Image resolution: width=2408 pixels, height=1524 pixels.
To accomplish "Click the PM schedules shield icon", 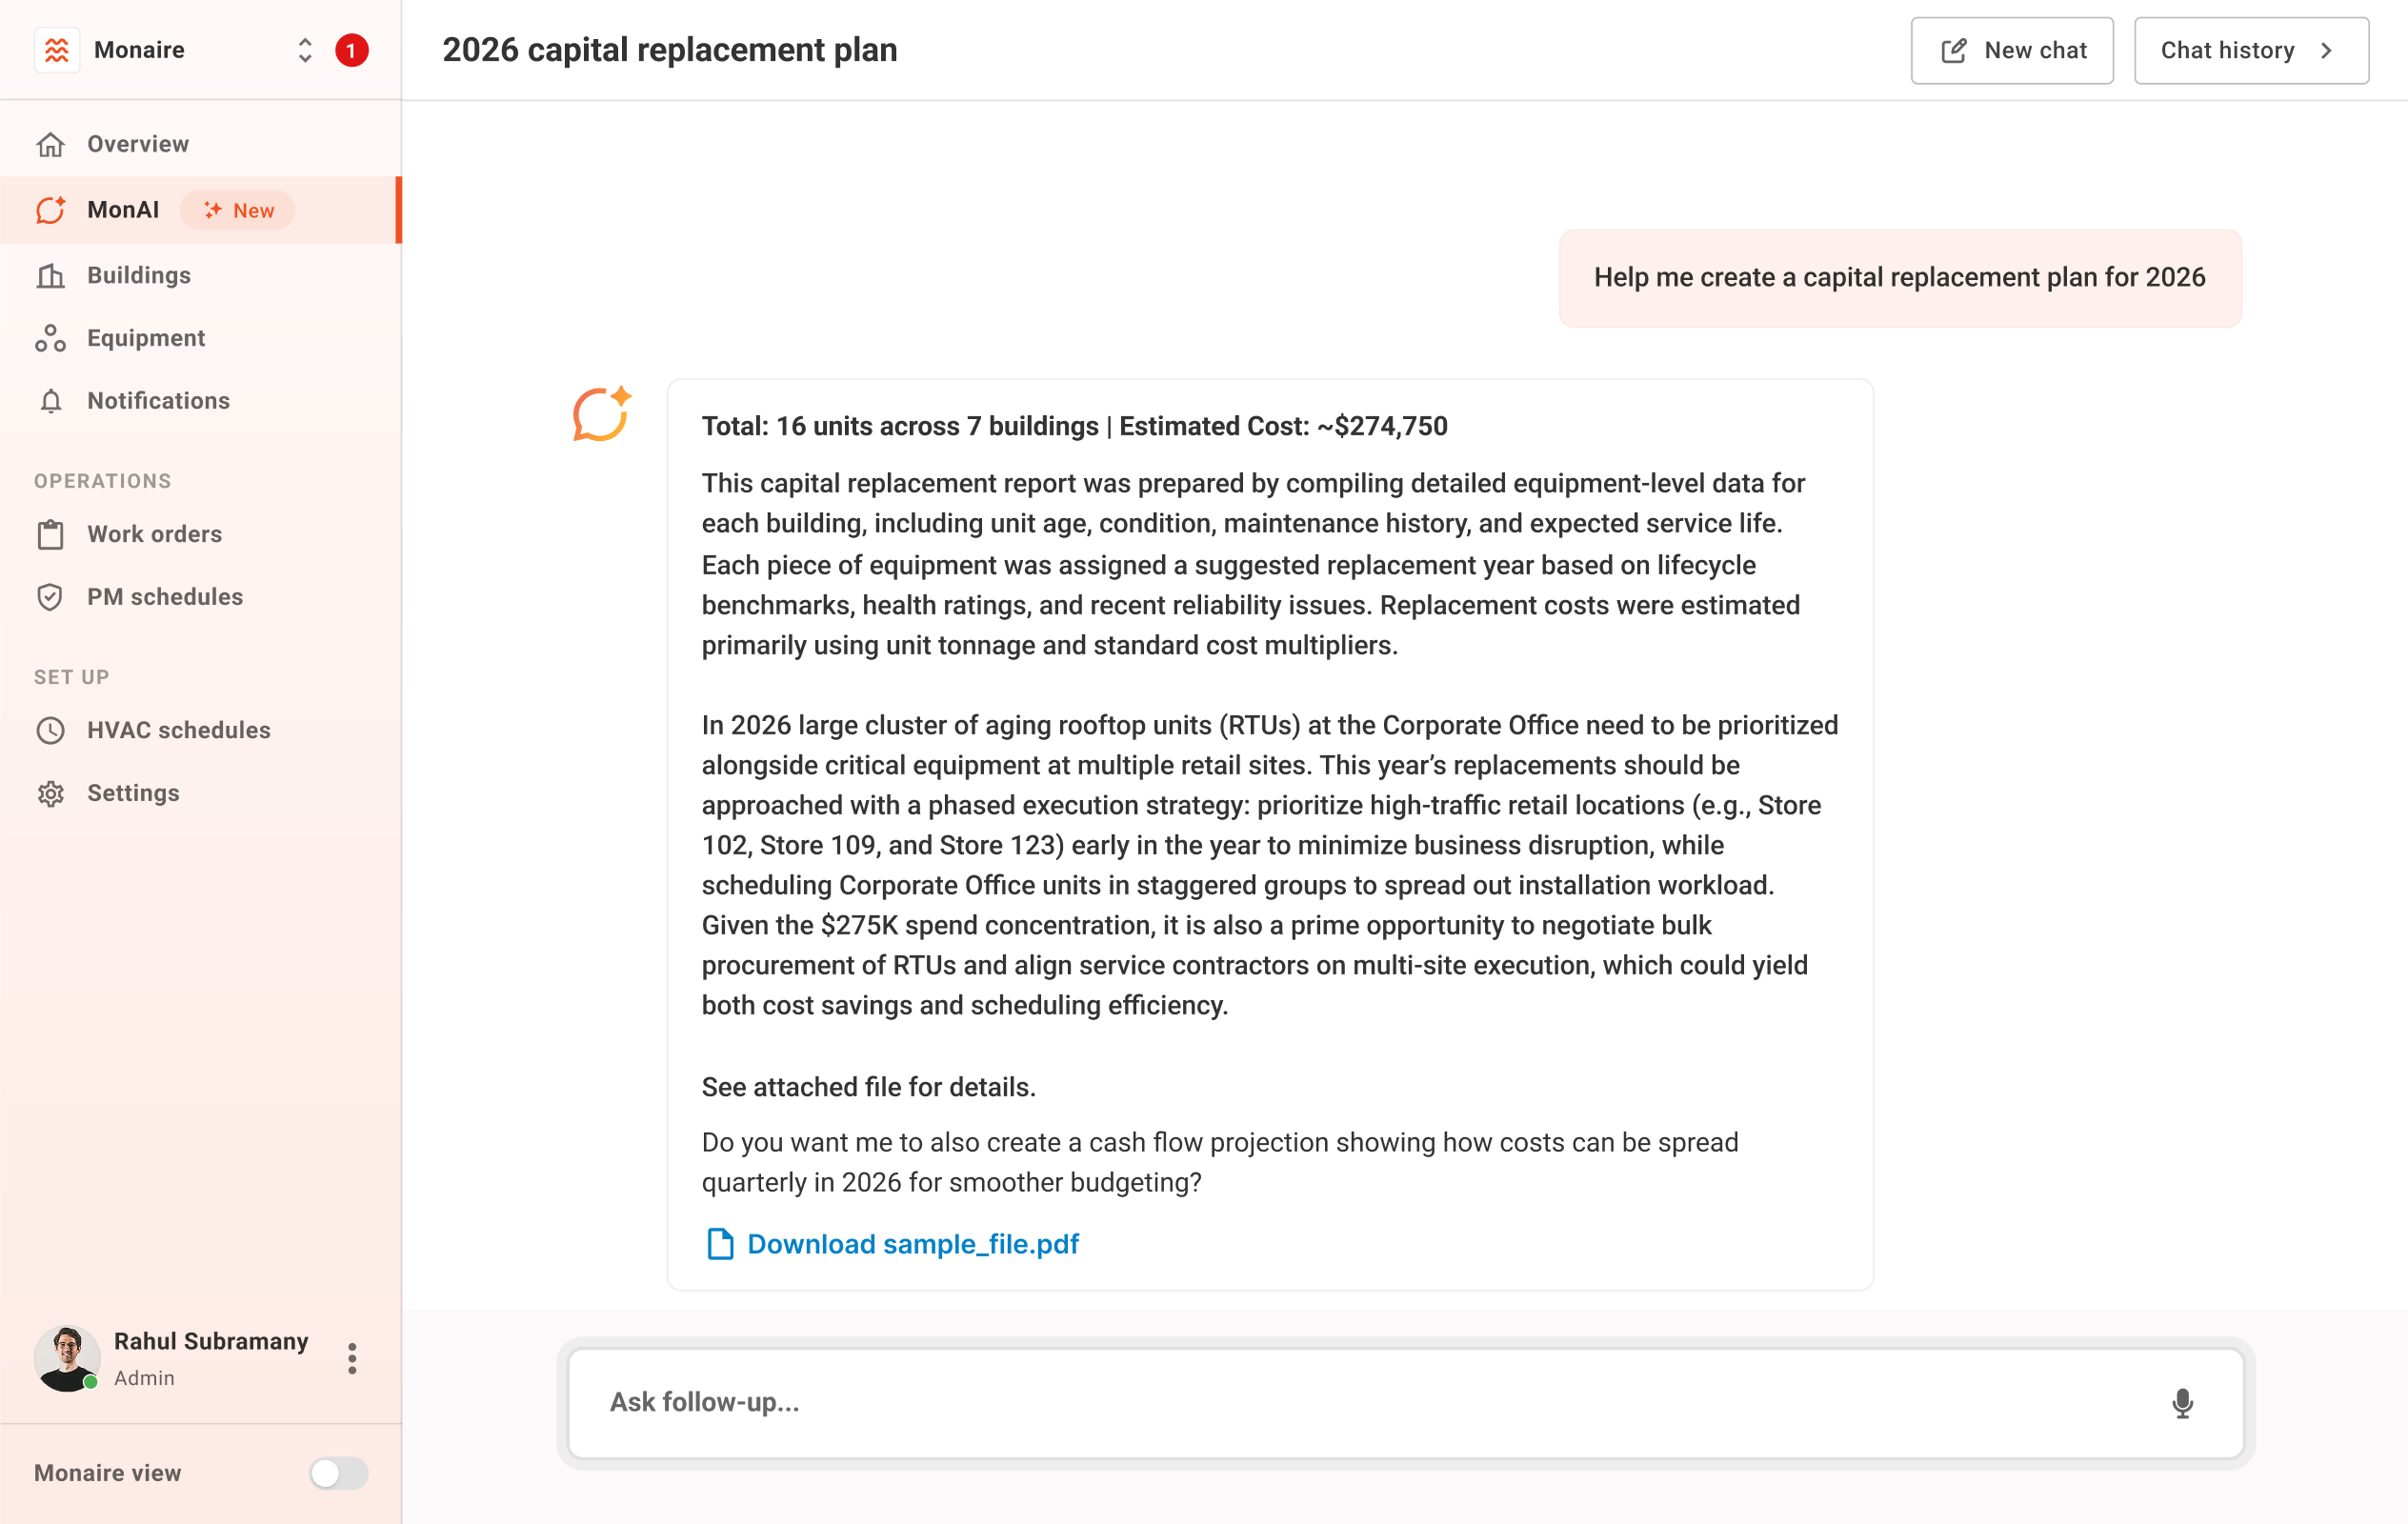I will click(x=51, y=597).
